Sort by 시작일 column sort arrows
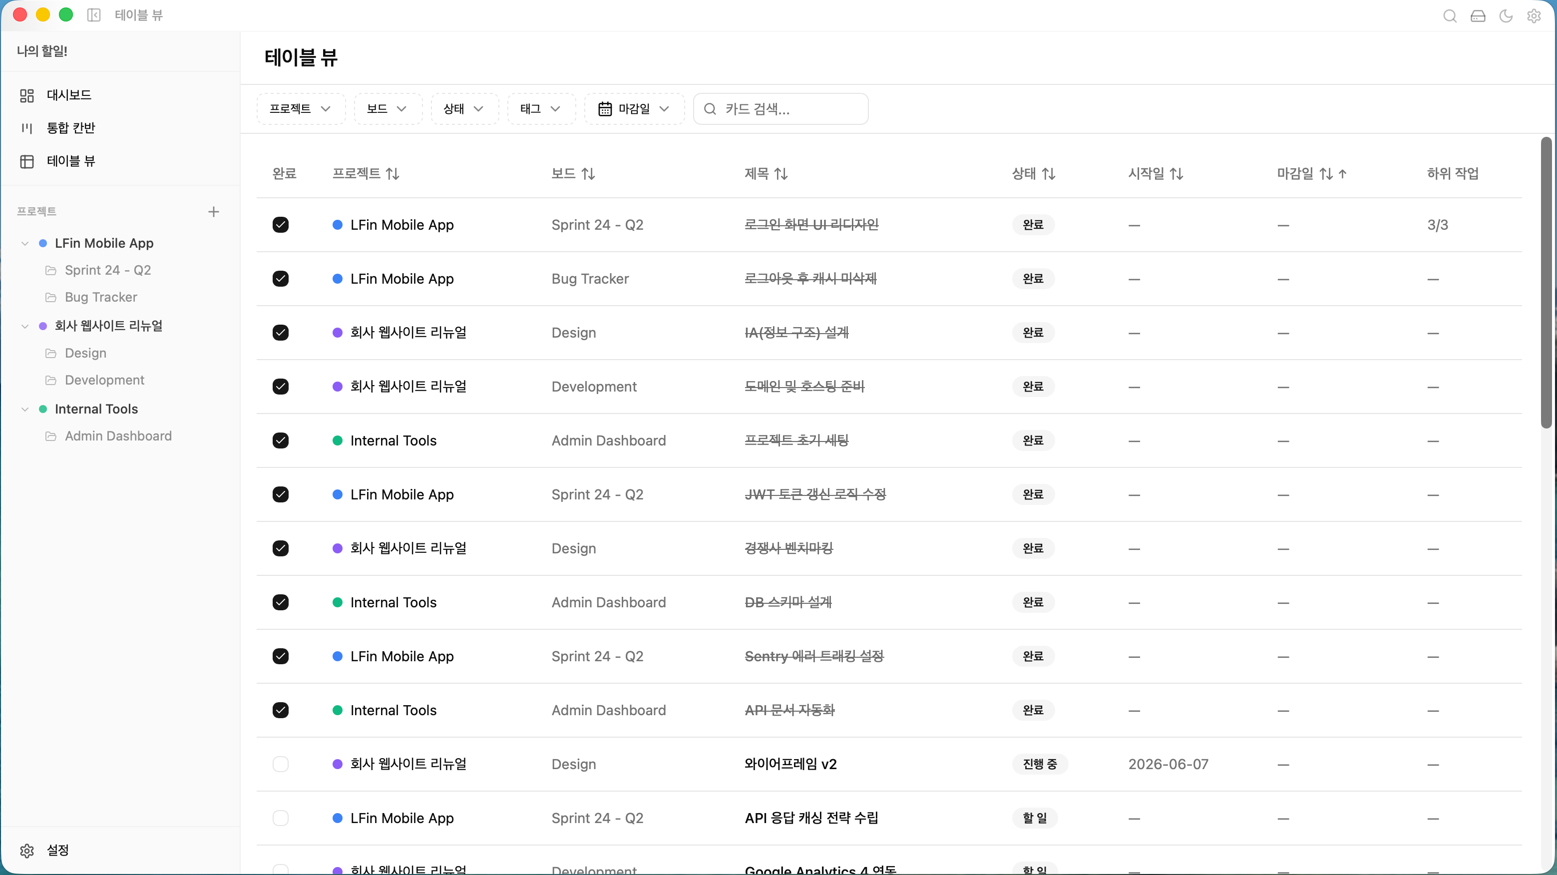Screen dimensions: 1557x875 coord(1176,174)
